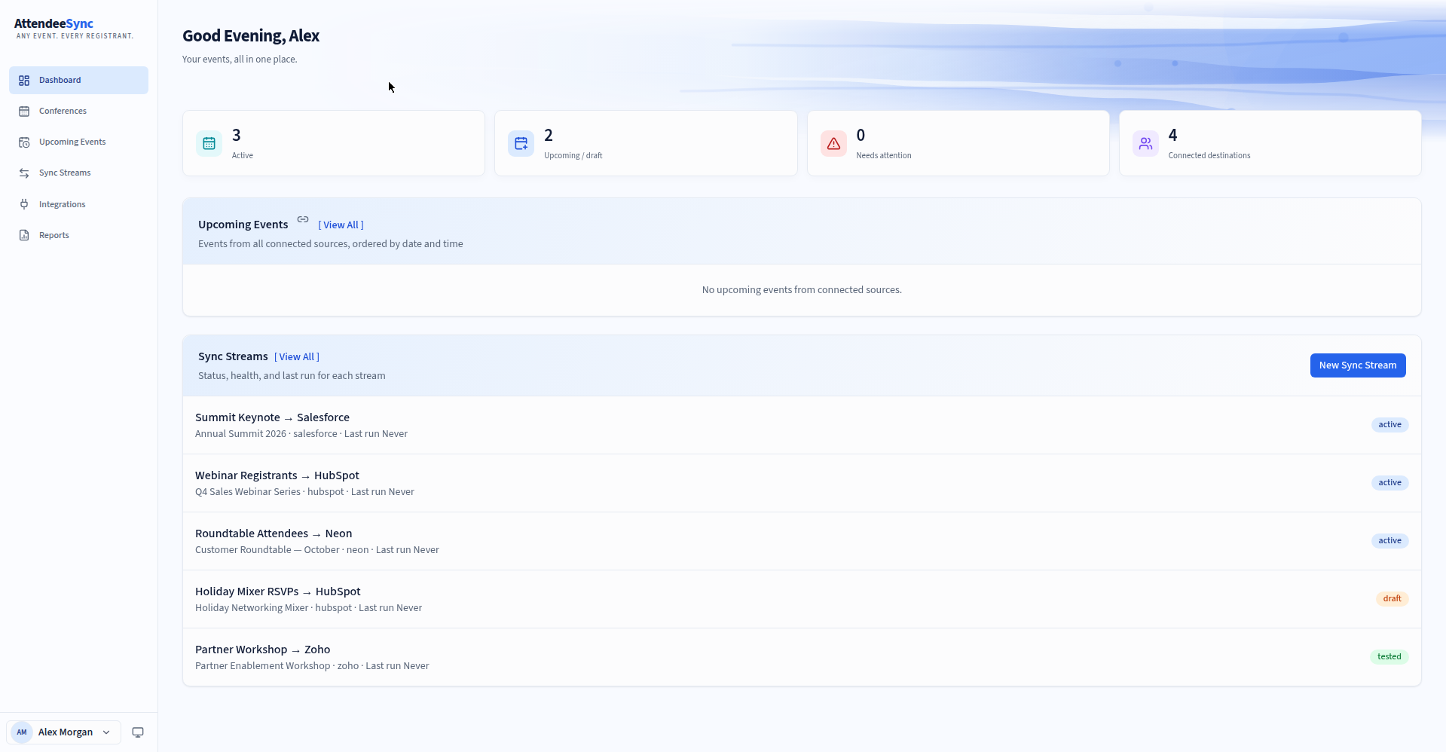1446x752 pixels.
Task: Click the Conferences calendar icon
Action: point(24,111)
